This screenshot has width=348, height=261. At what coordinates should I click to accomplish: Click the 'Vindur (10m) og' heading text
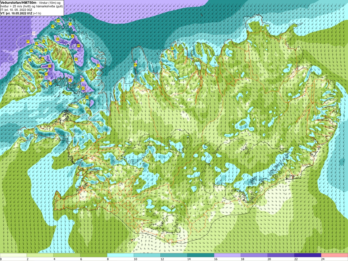point(50,3)
